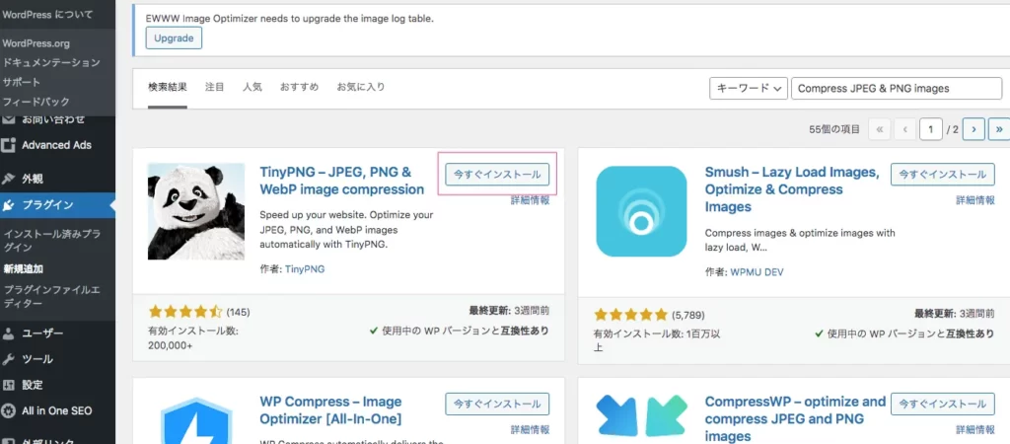Click the plugin search input field

click(896, 88)
